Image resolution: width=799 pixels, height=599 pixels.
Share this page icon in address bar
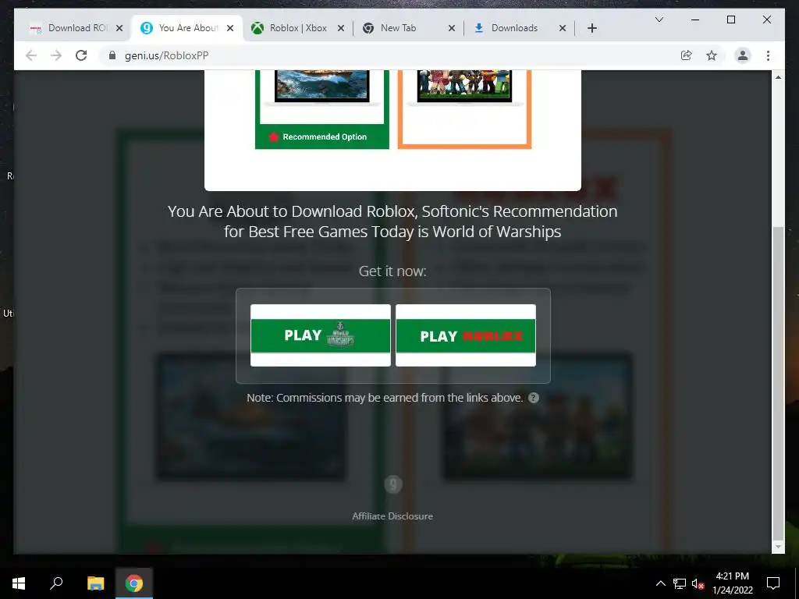click(x=687, y=55)
